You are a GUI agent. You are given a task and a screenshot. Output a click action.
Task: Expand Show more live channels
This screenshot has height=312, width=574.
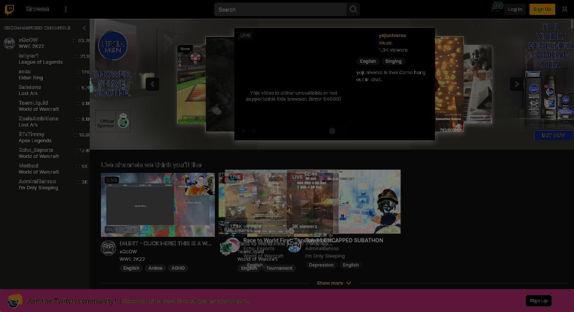[334, 283]
